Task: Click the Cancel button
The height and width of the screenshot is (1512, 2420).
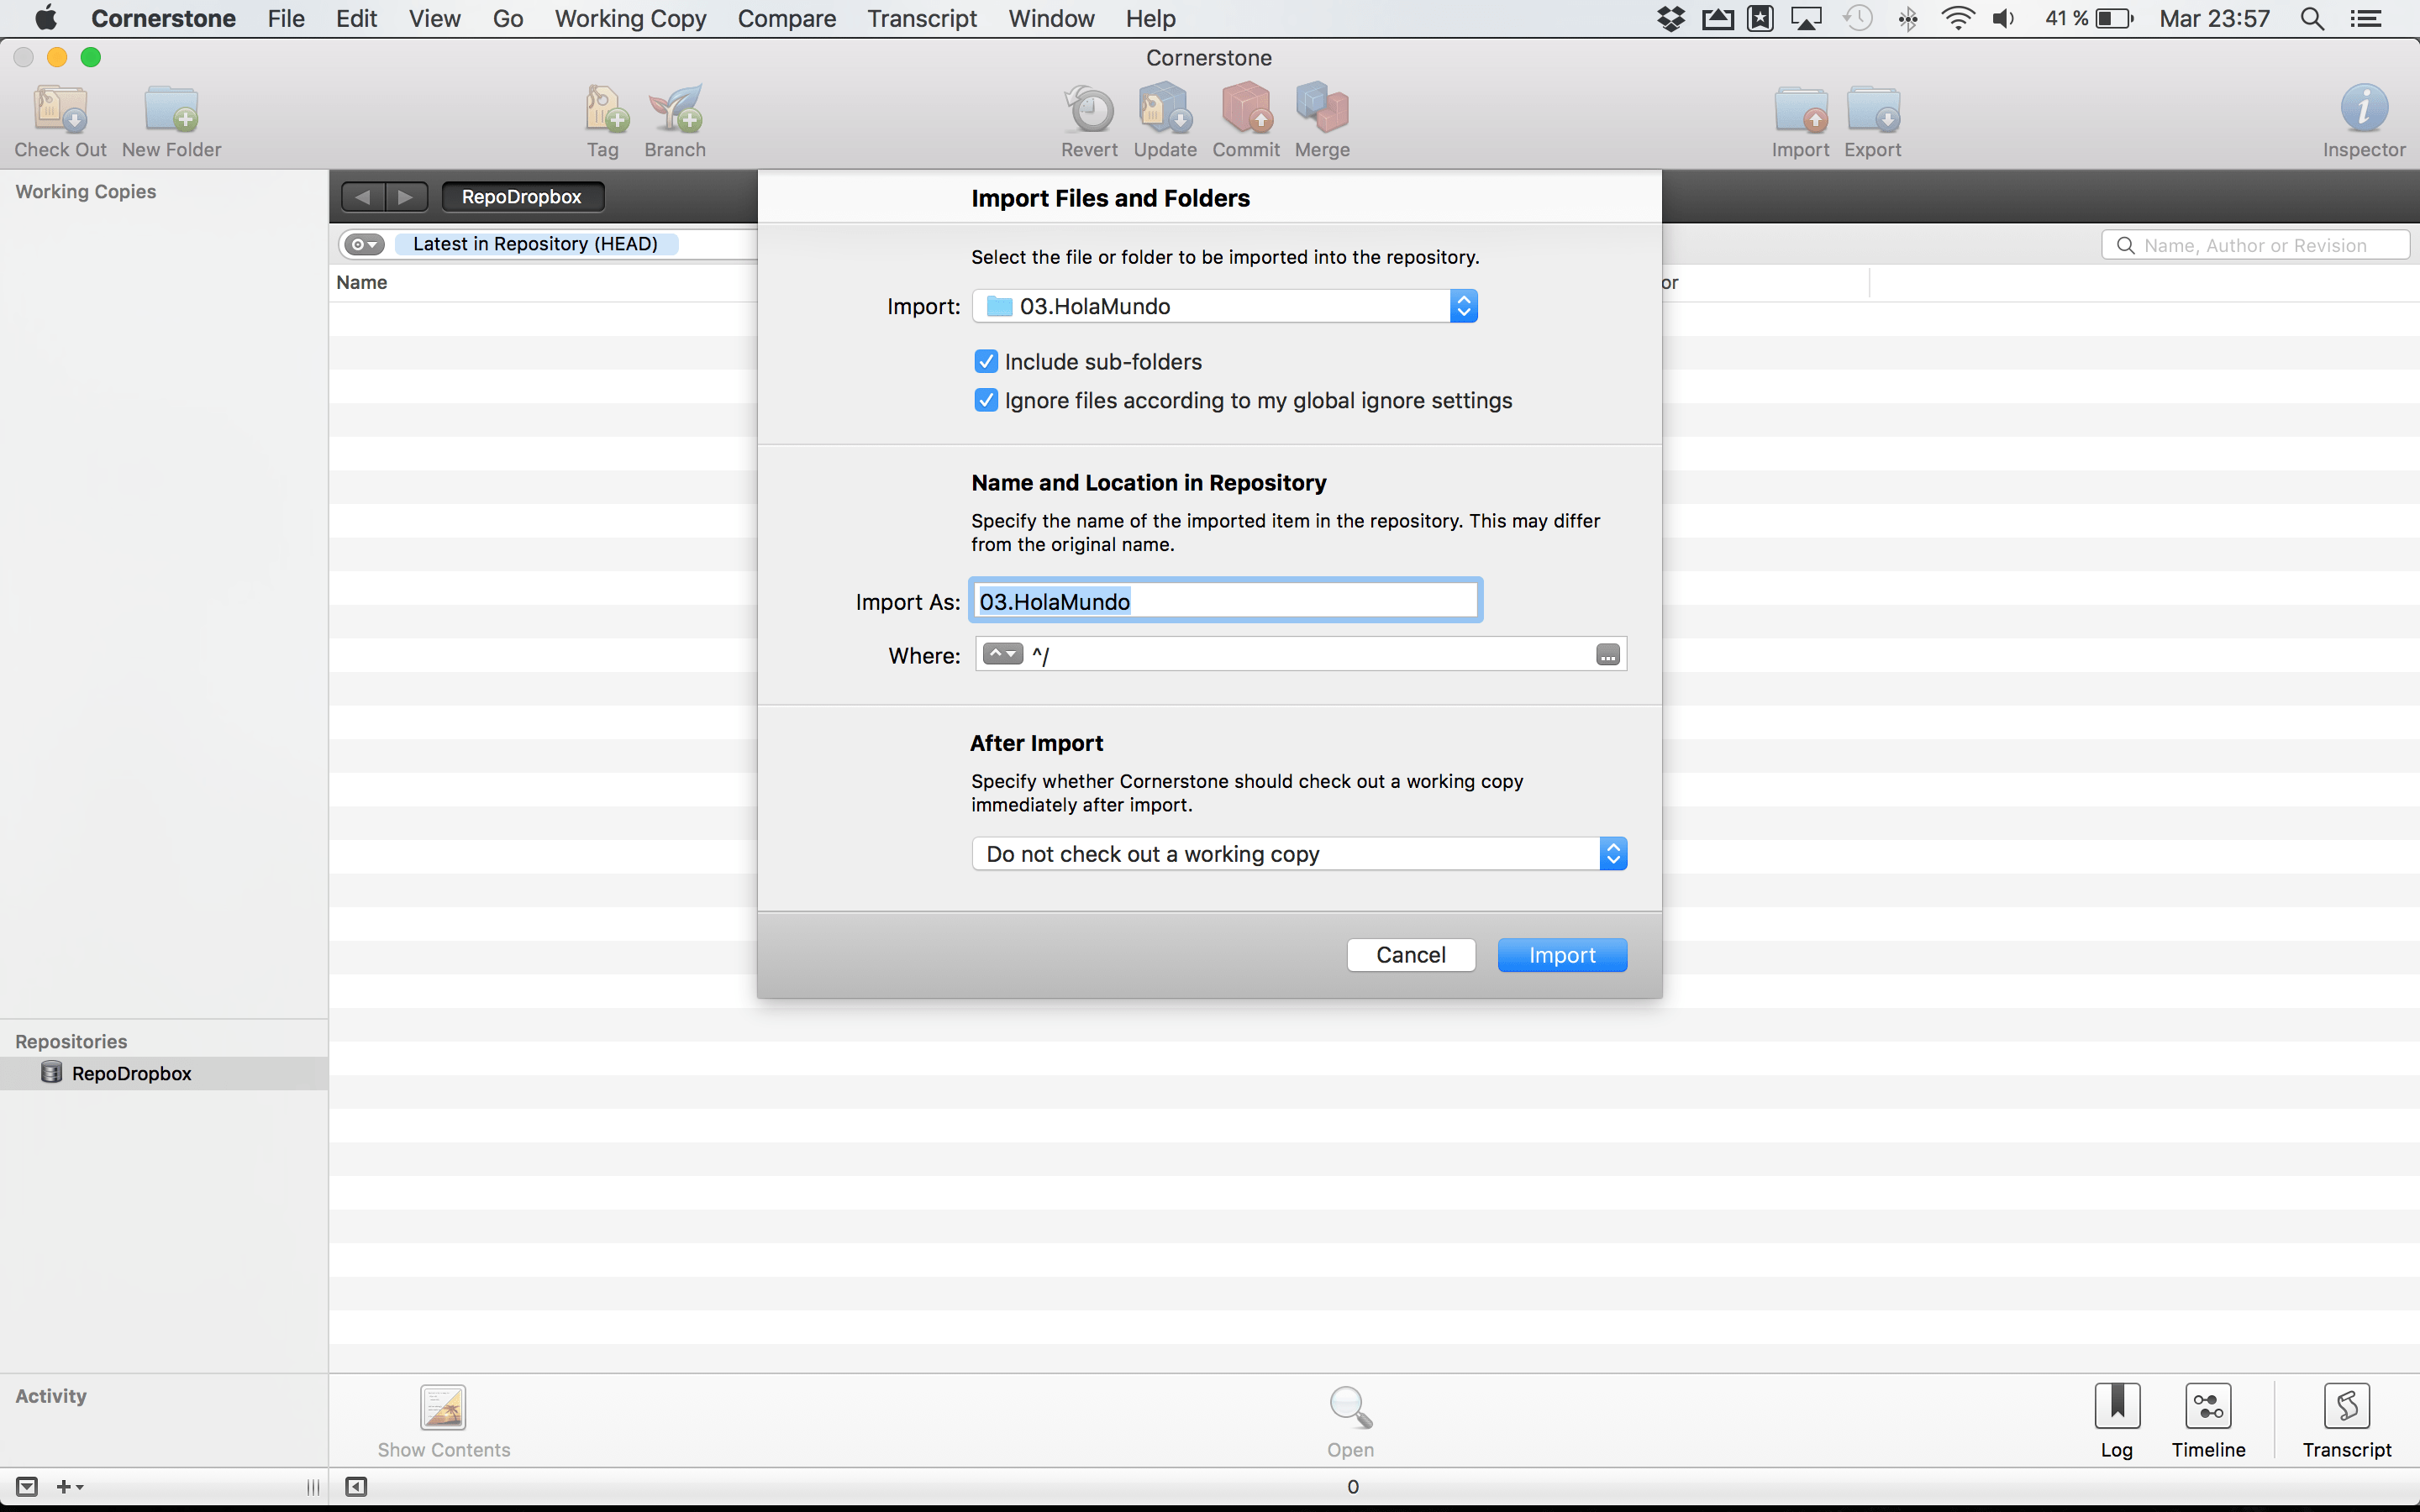Action: click(x=1410, y=955)
